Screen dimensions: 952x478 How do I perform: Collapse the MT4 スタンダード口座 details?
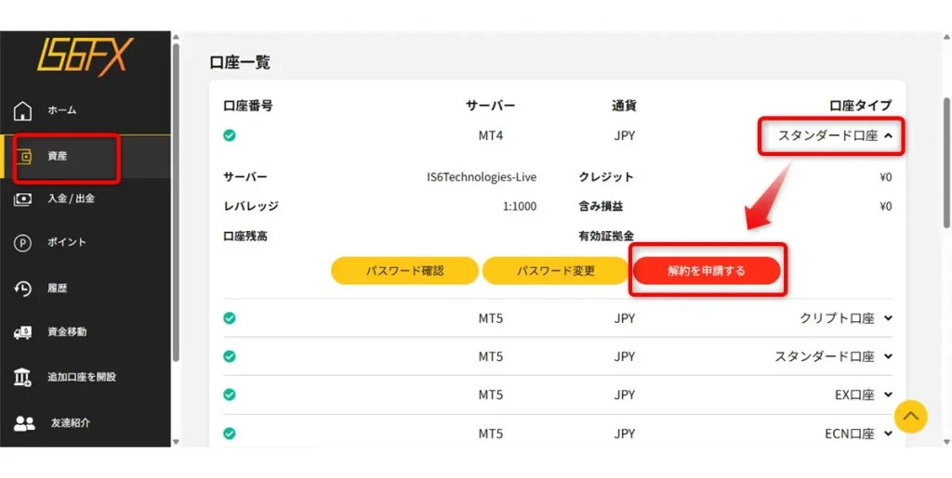(889, 136)
